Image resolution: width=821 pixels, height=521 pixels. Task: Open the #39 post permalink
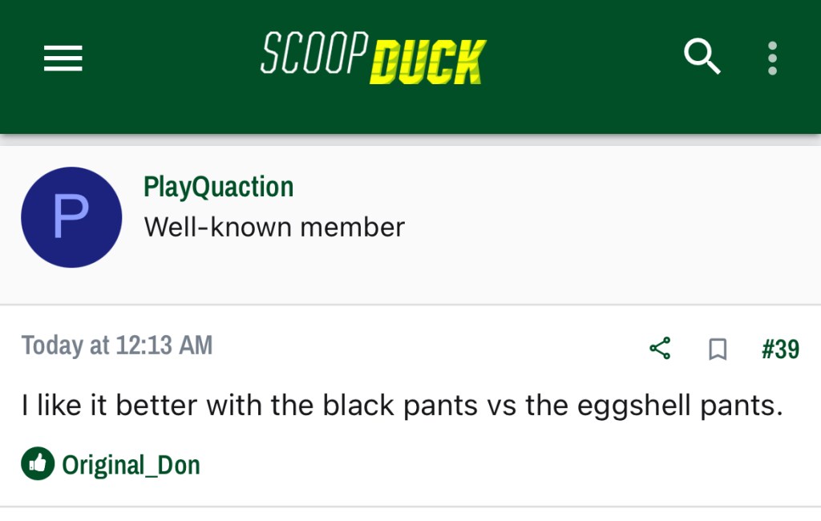click(780, 349)
